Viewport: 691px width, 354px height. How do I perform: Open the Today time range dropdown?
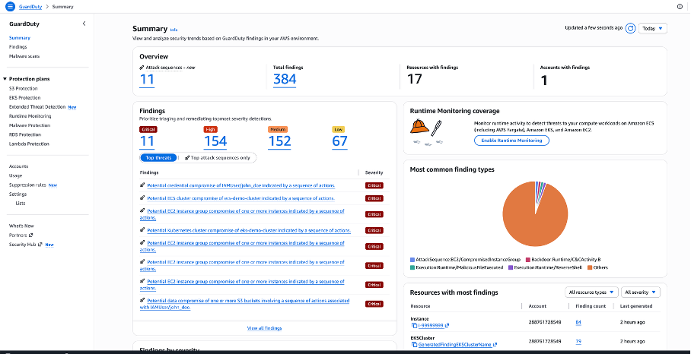pos(652,28)
